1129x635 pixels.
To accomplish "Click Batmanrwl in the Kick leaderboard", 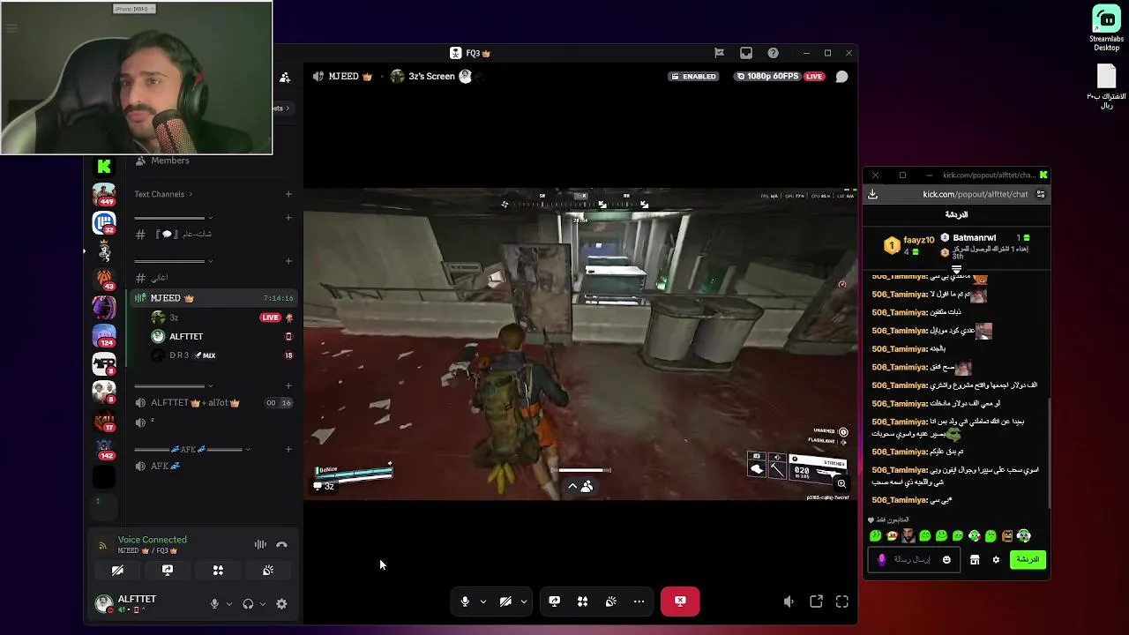I will 974,238.
